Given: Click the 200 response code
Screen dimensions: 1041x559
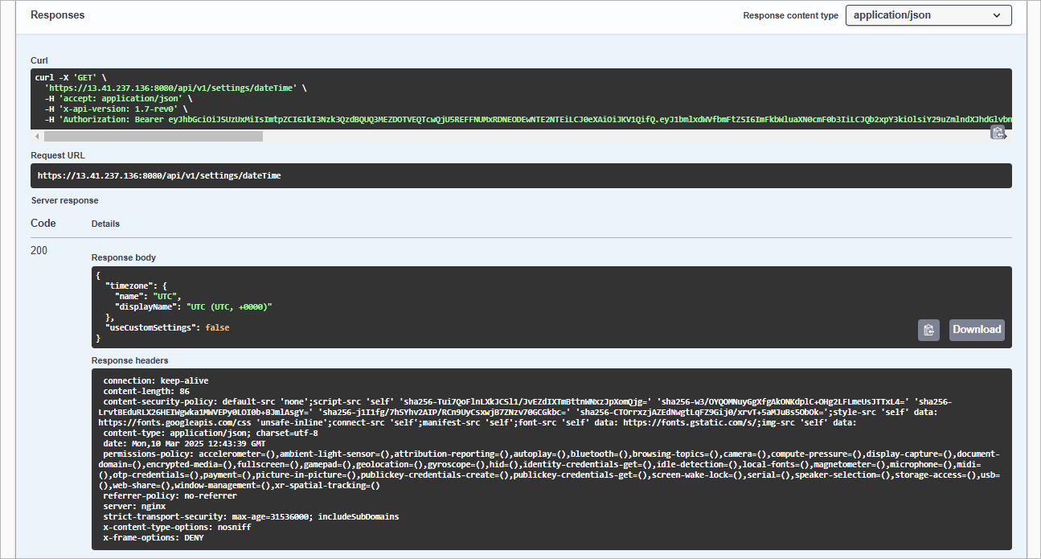Looking at the screenshot, I should point(39,250).
